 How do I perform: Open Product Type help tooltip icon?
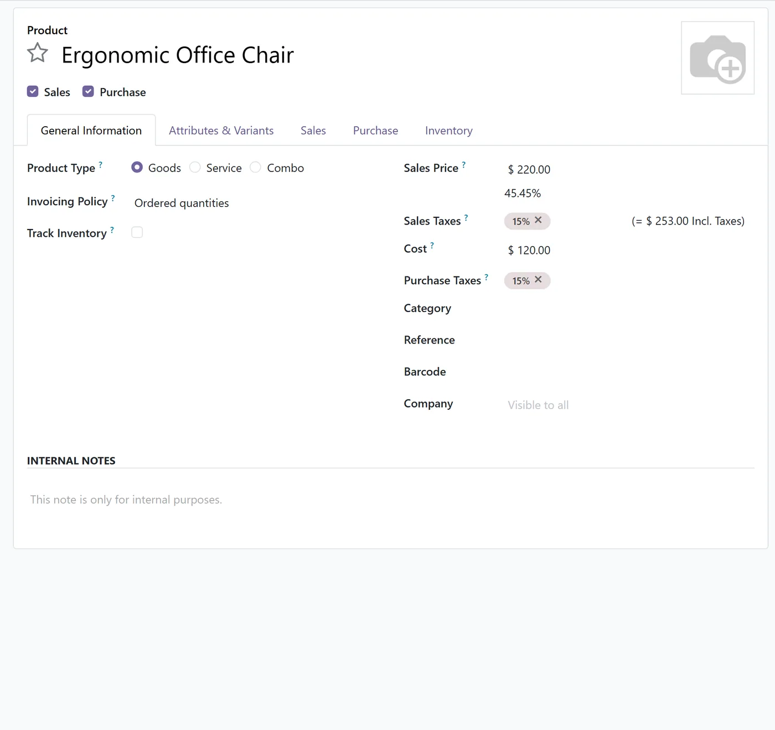pos(100,164)
